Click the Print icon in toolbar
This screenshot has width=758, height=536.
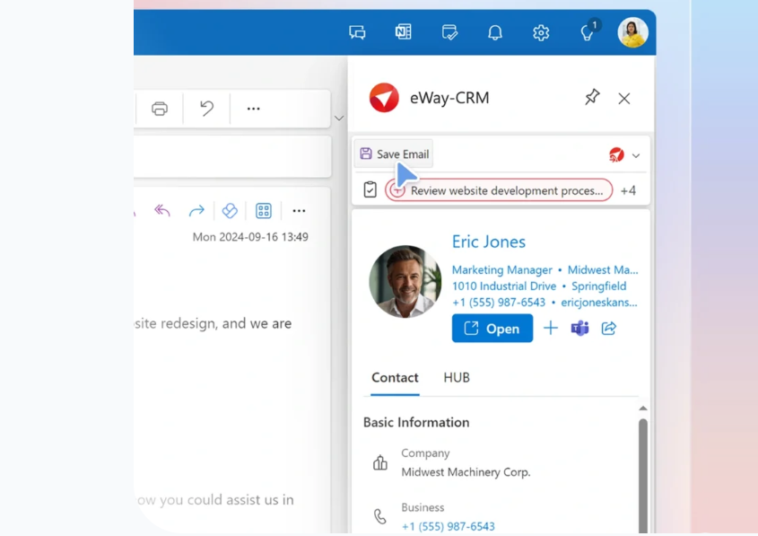(160, 109)
